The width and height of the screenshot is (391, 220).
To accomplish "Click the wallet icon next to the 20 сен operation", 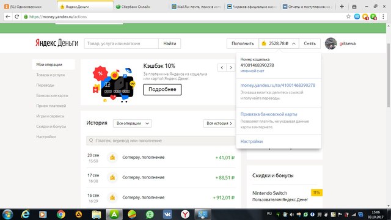I will 112,158.
